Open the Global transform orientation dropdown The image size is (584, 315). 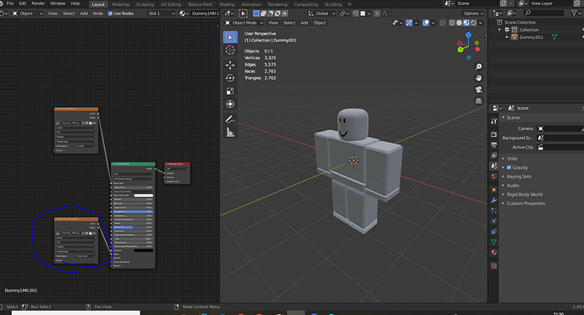click(x=322, y=14)
